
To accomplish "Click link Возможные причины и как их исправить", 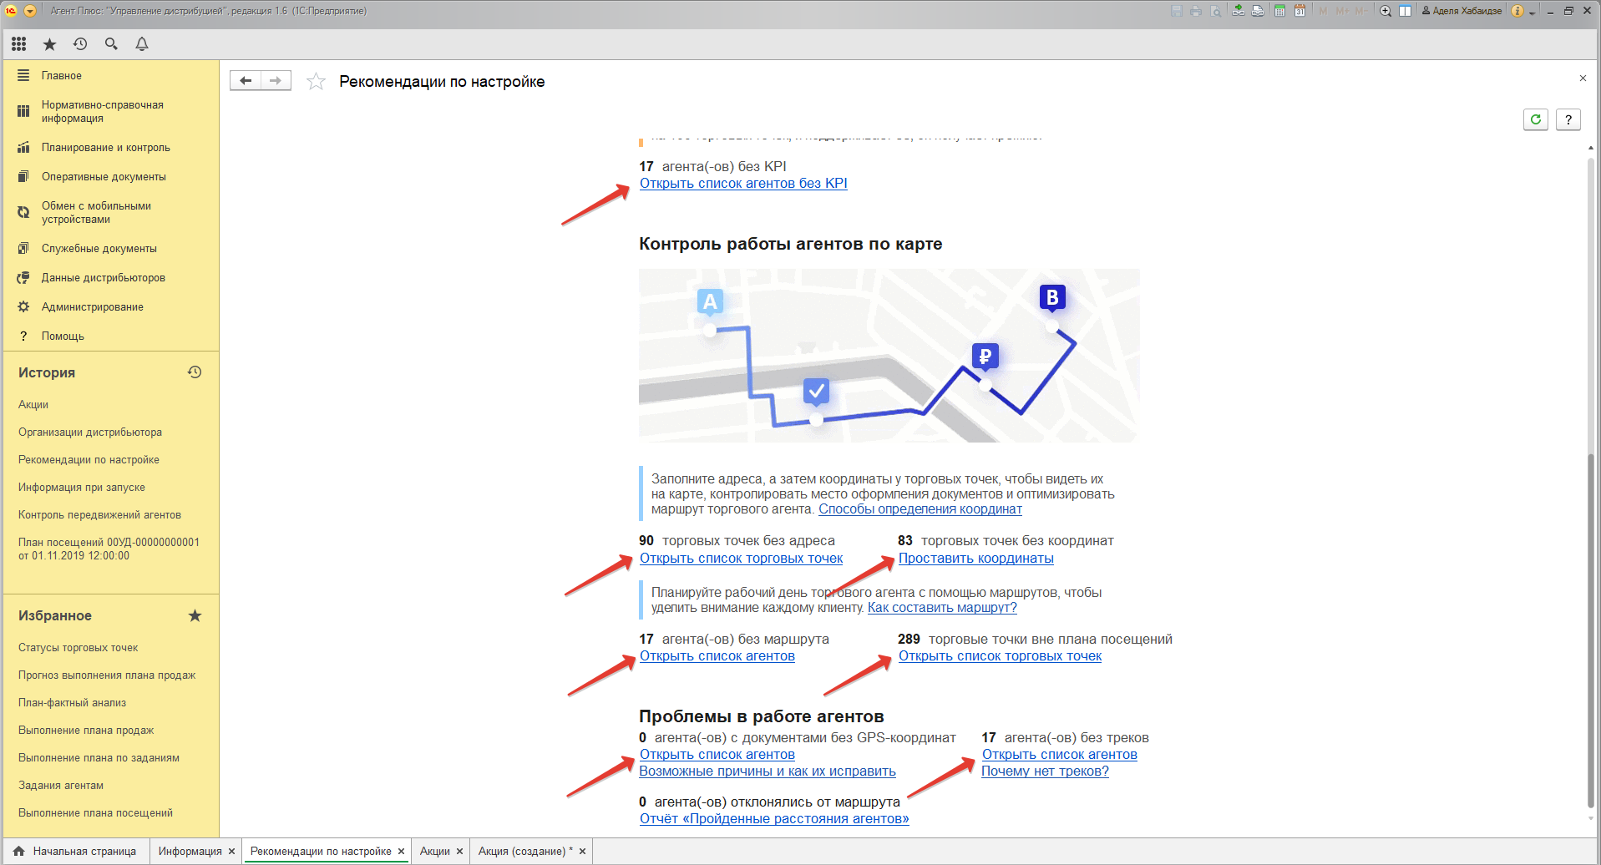I will (x=768, y=771).
